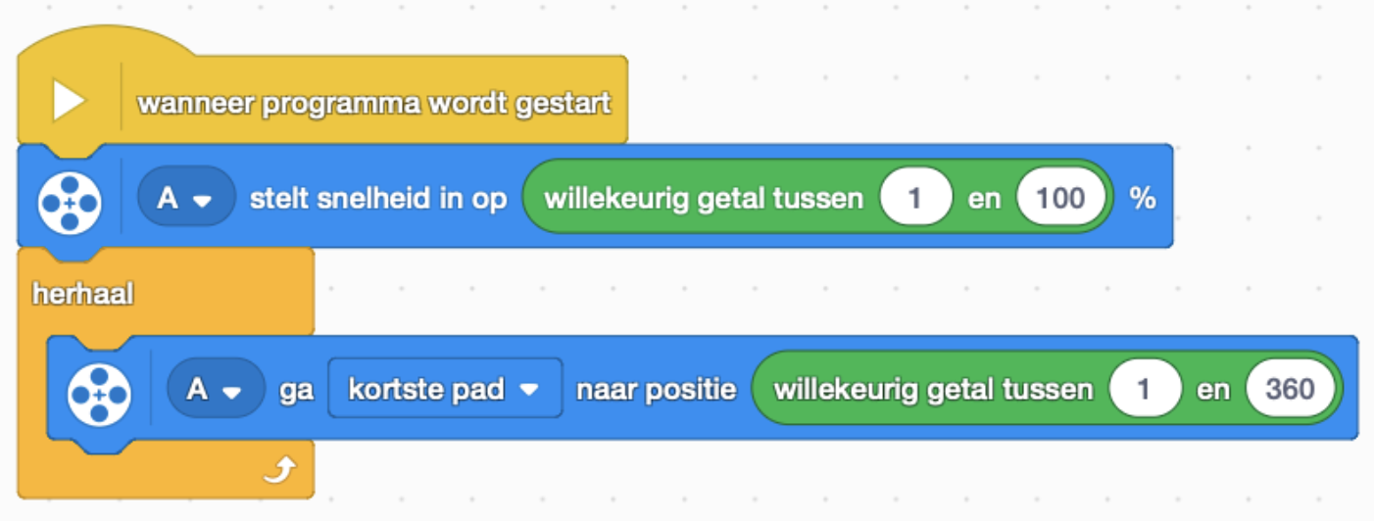The height and width of the screenshot is (521, 1374).
Task: Click the 'ga' text on the position block
Action: (x=296, y=391)
